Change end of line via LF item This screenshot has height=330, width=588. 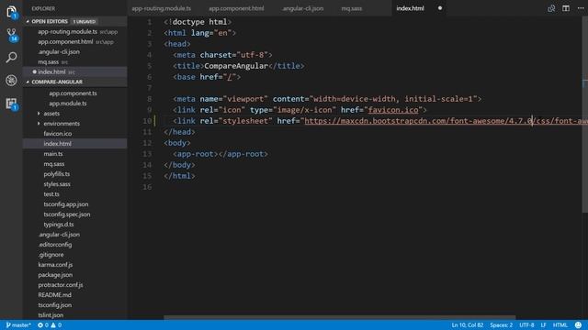coord(543,325)
